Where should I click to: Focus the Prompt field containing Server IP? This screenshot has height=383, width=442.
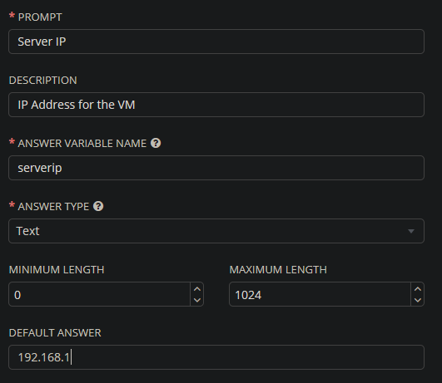[216, 42]
